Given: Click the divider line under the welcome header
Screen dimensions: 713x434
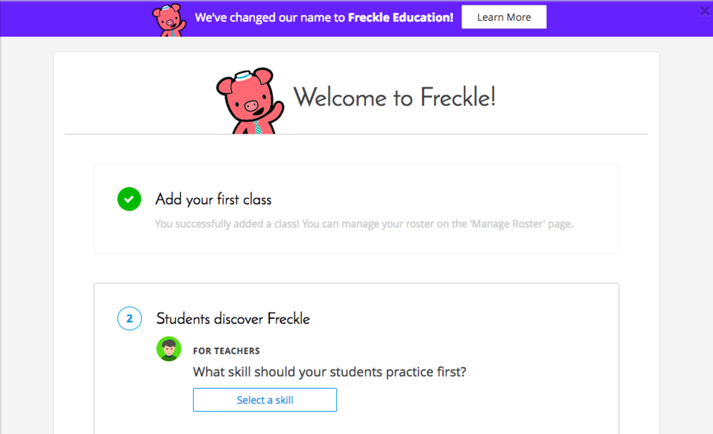Looking at the screenshot, I should [x=453, y=134].
